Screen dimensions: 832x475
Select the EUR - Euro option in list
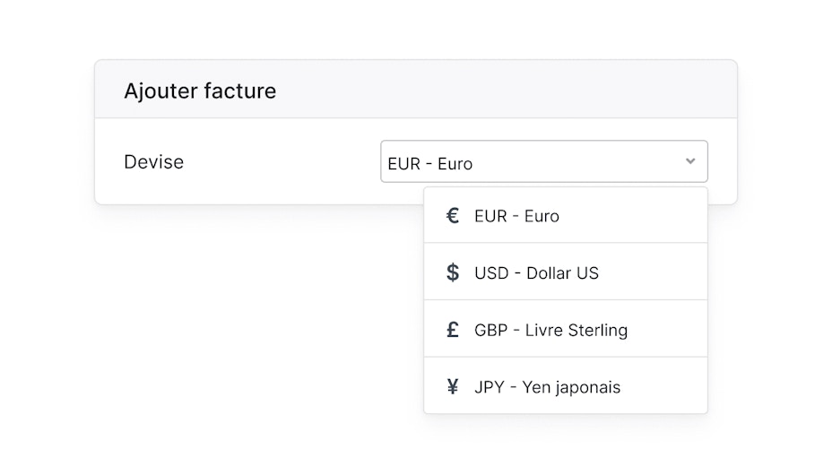coord(516,216)
